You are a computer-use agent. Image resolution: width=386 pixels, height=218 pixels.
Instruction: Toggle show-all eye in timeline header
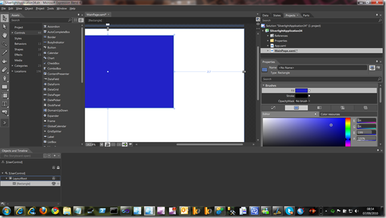(53, 168)
